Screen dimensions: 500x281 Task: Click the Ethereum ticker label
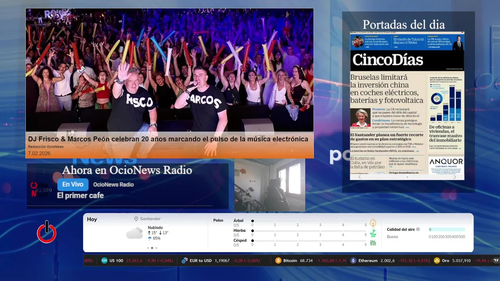pos(368,261)
